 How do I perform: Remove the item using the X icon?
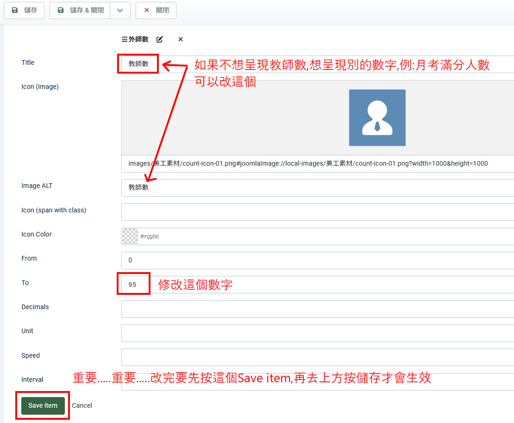(180, 39)
